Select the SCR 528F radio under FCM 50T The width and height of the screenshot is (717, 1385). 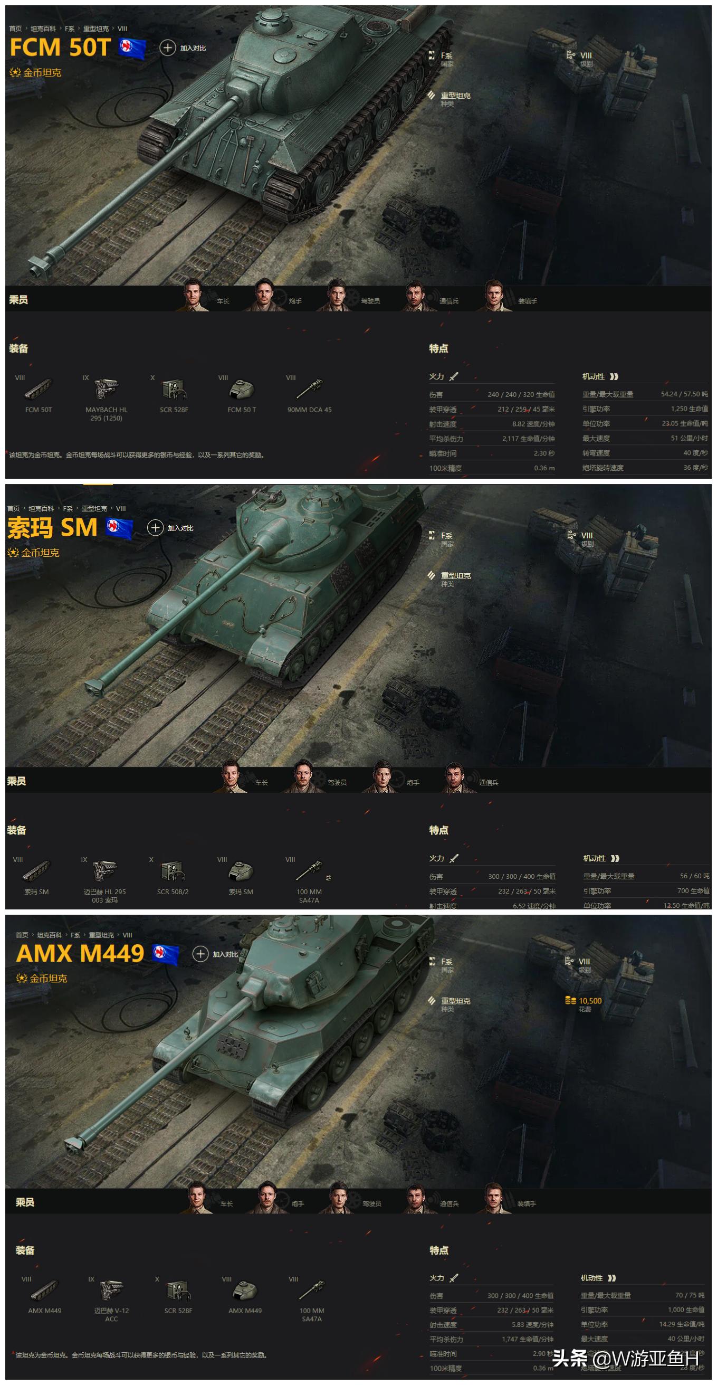click(x=174, y=389)
